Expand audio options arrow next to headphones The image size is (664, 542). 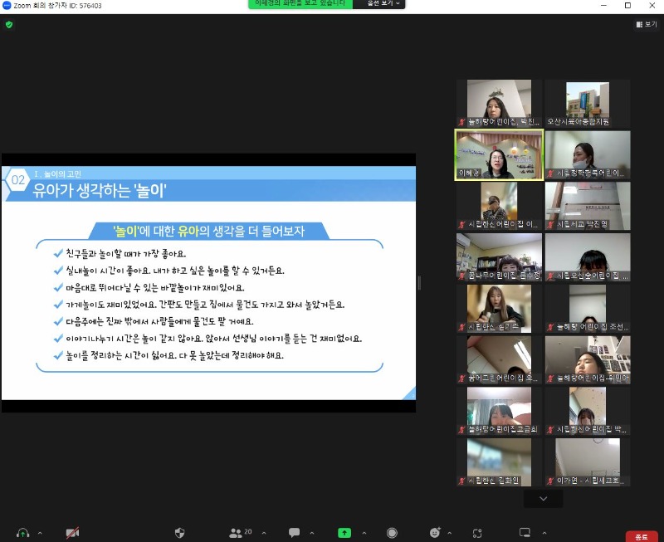(x=40, y=532)
